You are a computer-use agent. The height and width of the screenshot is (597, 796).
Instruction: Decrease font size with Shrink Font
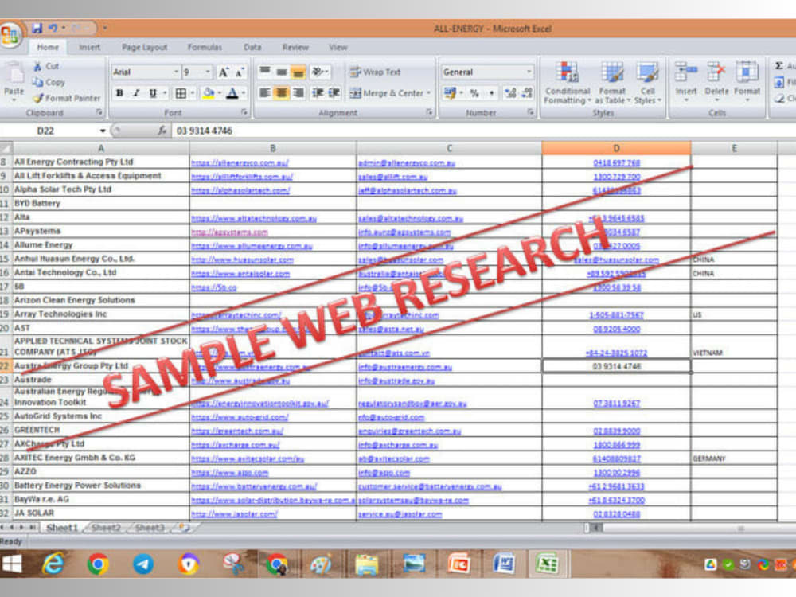pos(240,72)
